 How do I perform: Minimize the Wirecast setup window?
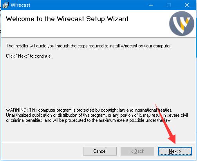click(151, 5)
